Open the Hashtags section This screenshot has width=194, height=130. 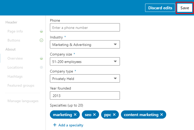tap(15, 76)
